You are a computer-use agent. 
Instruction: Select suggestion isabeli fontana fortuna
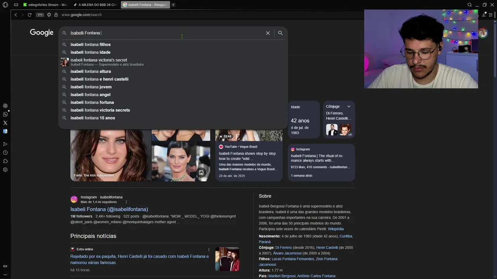tap(173, 102)
